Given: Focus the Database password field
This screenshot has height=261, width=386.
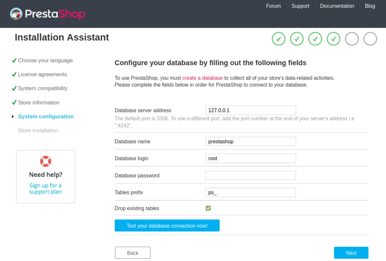Looking at the screenshot, I should coord(251,175).
